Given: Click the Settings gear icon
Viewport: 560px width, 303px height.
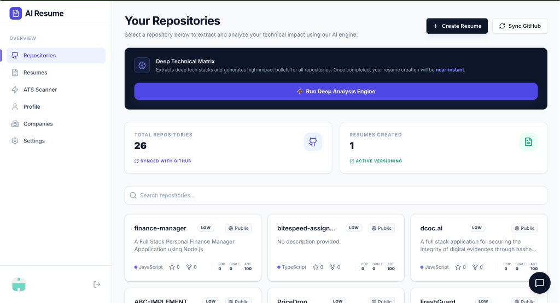Looking at the screenshot, I should [15, 141].
